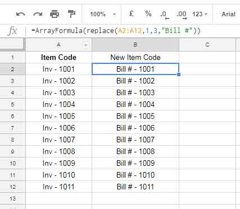Click the cell 'Inv - 1007'
The width and height of the screenshot is (240, 209).
pyautogui.click(x=58, y=140)
